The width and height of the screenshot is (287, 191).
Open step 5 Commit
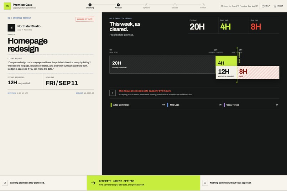[203, 6]
